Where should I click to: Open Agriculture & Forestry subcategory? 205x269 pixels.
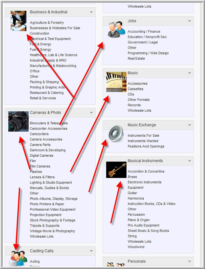click(47, 23)
